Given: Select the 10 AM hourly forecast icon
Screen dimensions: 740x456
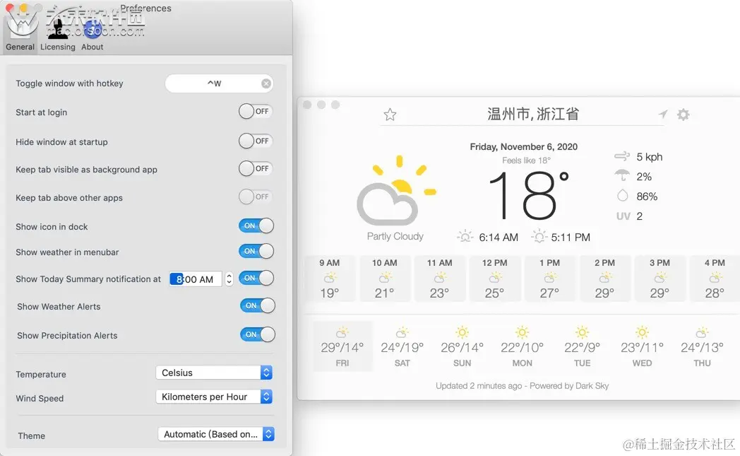Looking at the screenshot, I should tap(385, 277).
